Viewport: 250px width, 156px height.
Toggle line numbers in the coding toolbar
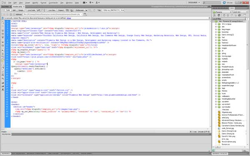click(x=3, y=50)
